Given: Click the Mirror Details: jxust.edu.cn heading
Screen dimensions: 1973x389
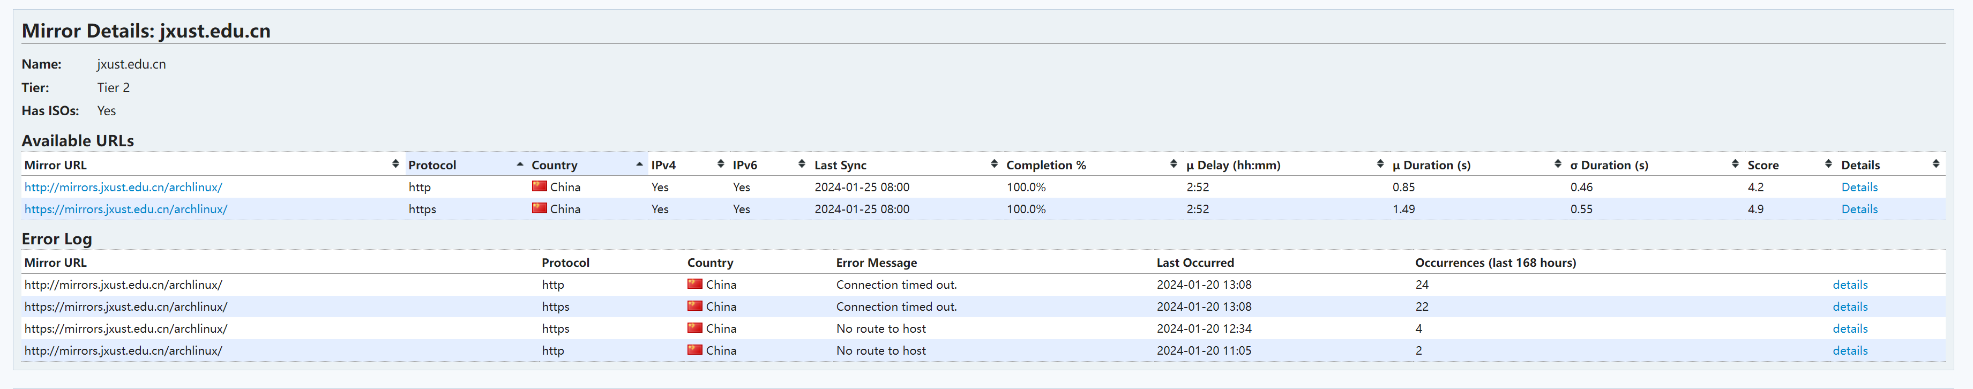Looking at the screenshot, I should (x=146, y=31).
